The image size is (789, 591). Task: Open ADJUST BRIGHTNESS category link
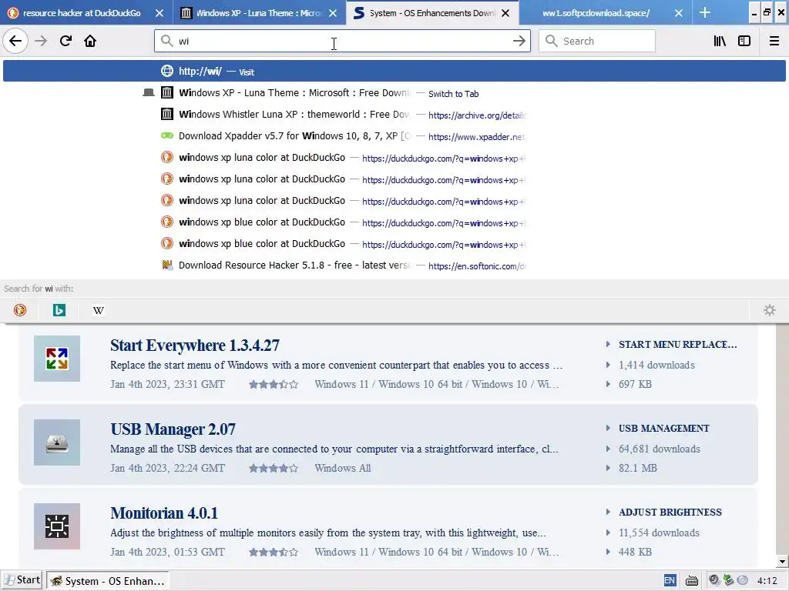tap(670, 512)
